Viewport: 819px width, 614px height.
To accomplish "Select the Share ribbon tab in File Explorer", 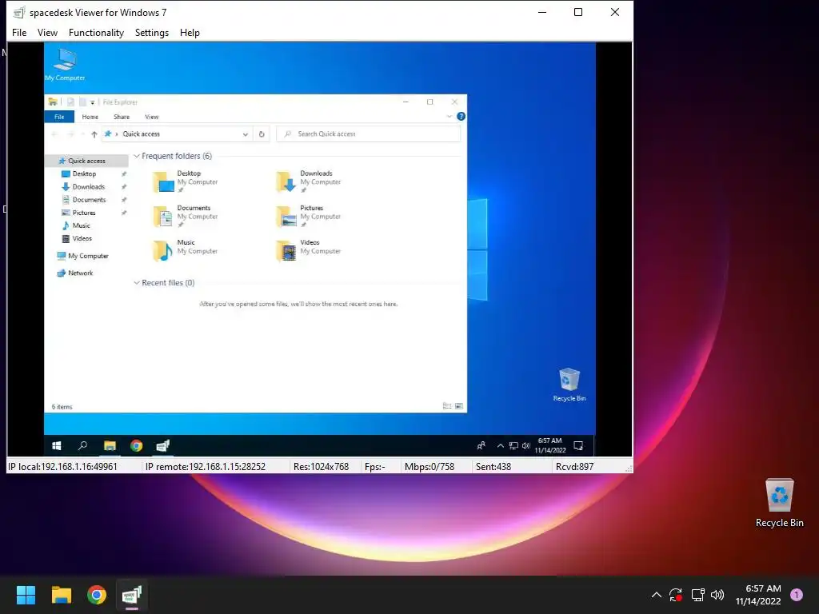I will [122, 117].
